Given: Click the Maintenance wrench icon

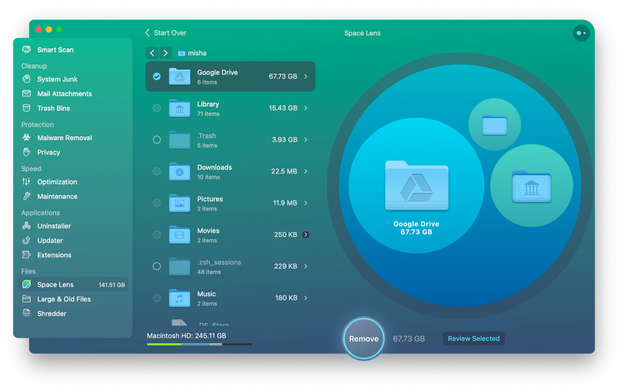Looking at the screenshot, I should coord(26,196).
